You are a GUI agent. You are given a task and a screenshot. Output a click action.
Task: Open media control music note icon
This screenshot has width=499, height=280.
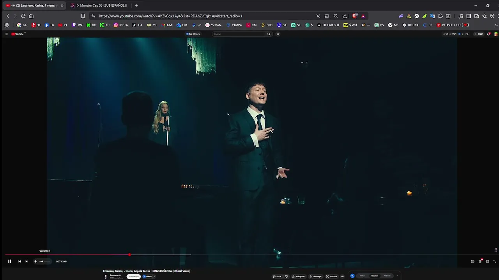461,16
